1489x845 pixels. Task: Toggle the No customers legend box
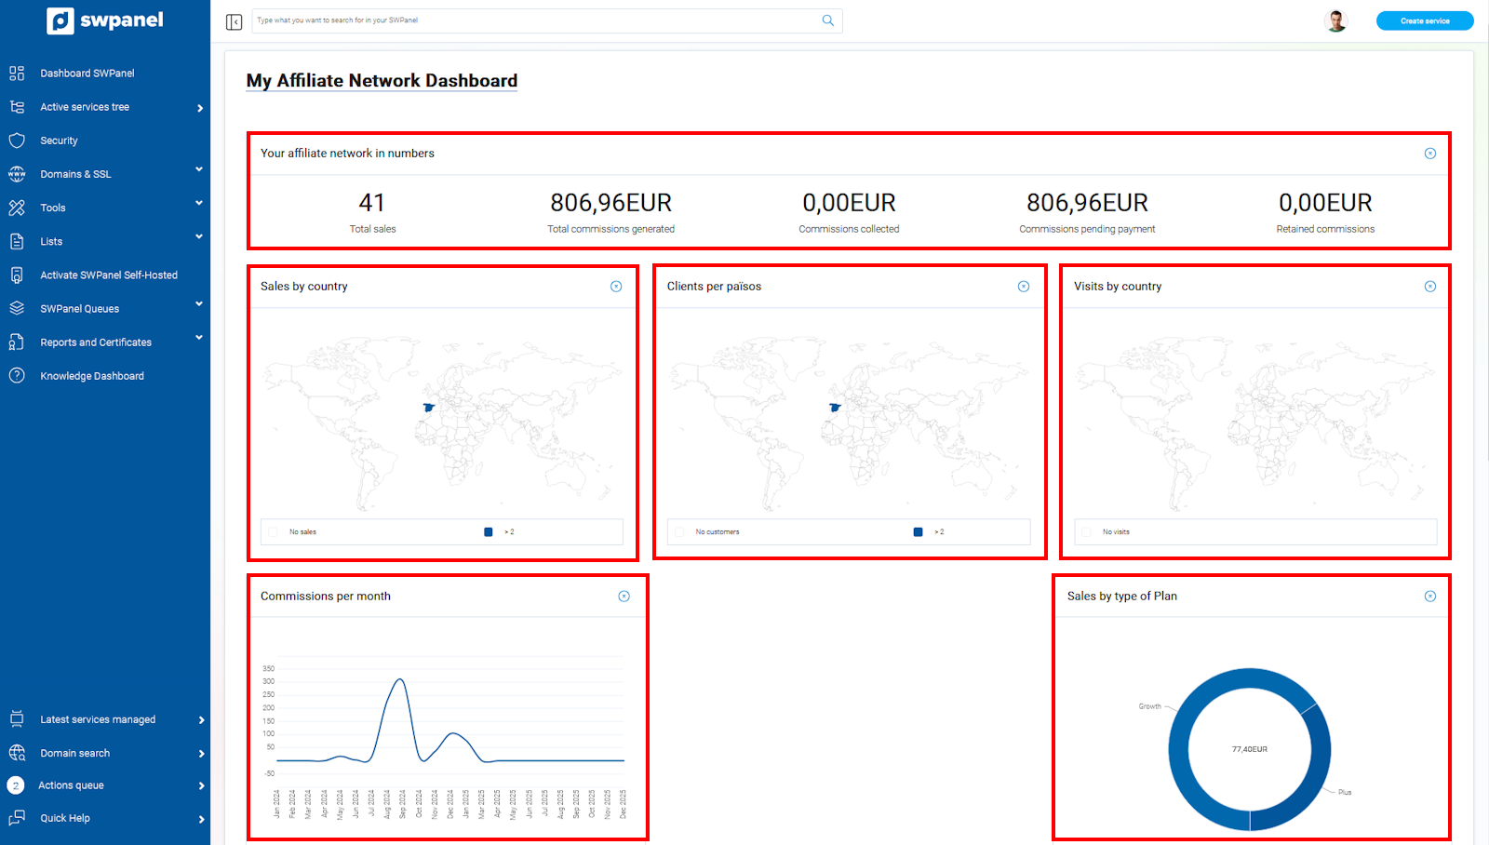[x=679, y=532]
